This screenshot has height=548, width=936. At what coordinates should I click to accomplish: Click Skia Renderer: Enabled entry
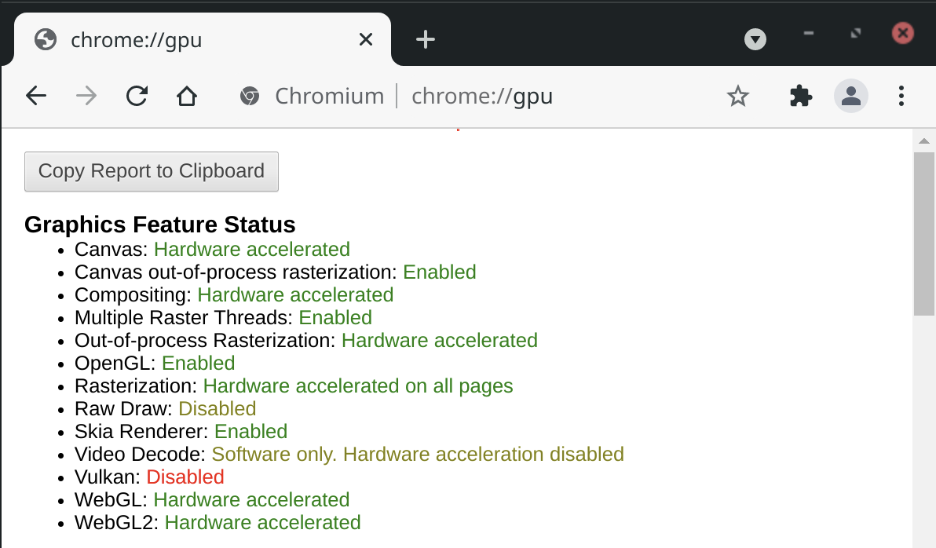point(181,432)
